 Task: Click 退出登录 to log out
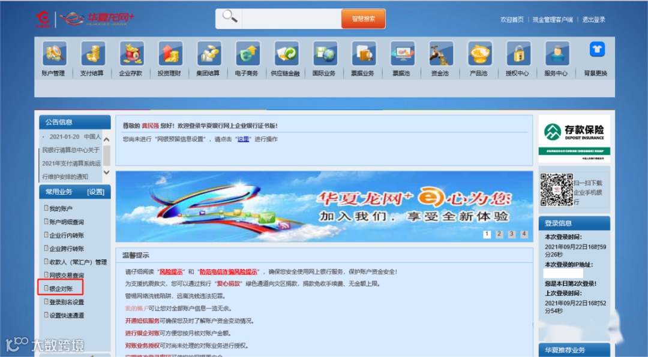(x=593, y=19)
